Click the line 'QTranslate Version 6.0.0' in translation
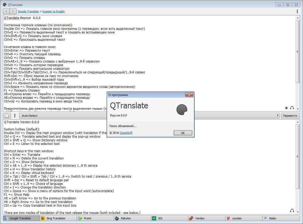Screen dimensions: 303x224 (x=22, y=122)
